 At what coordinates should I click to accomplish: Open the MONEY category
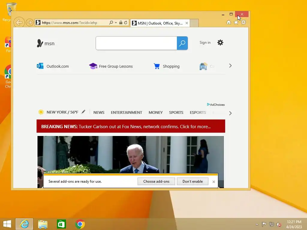[x=156, y=113]
